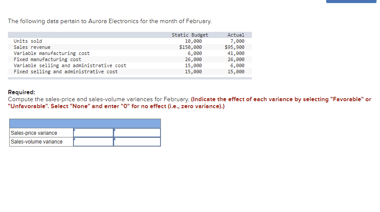Image resolution: width=380 pixels, height=212 pixels.
Task: Click the 'Sales revenue' row label
Action: [x=32, y=47]
